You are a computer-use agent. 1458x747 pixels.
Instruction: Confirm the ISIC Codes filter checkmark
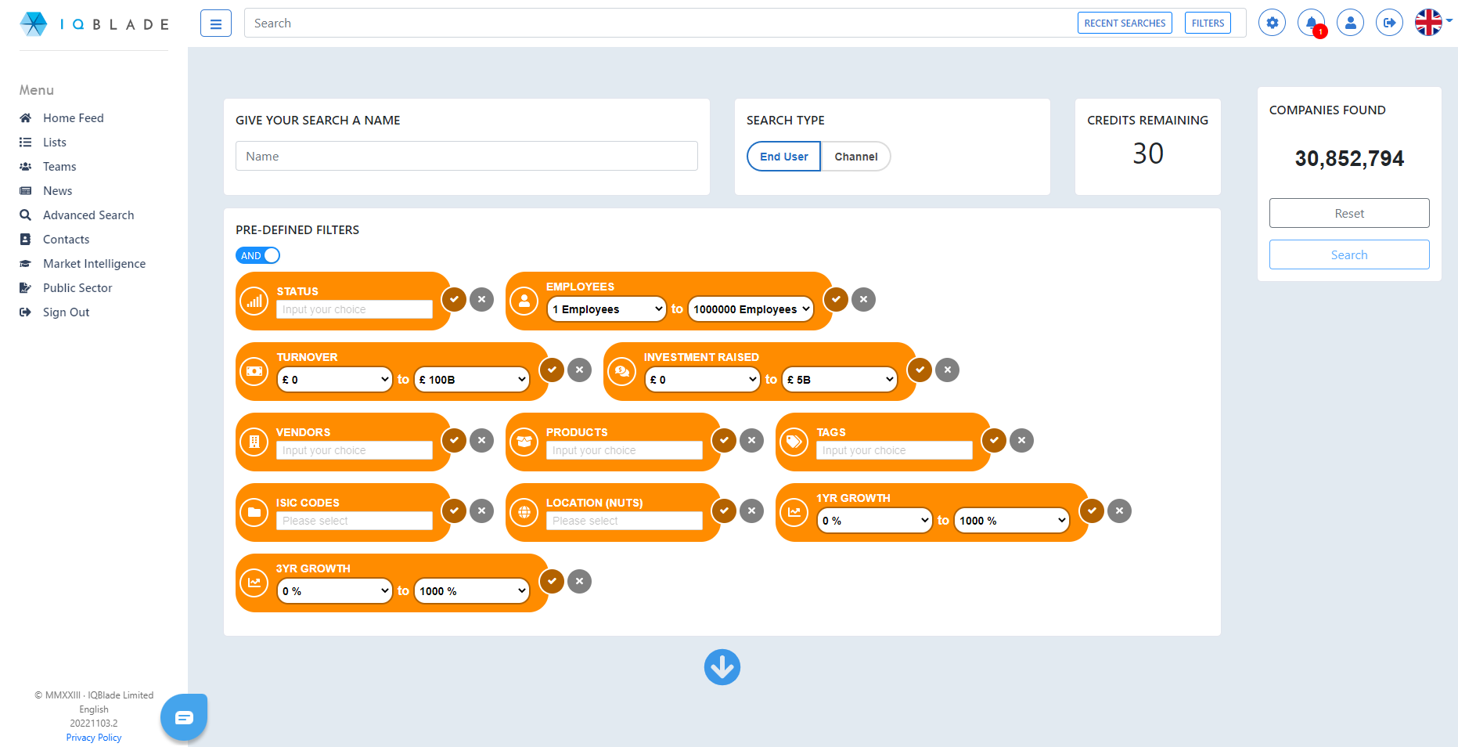pyautogui.click(x=454, y=511)
